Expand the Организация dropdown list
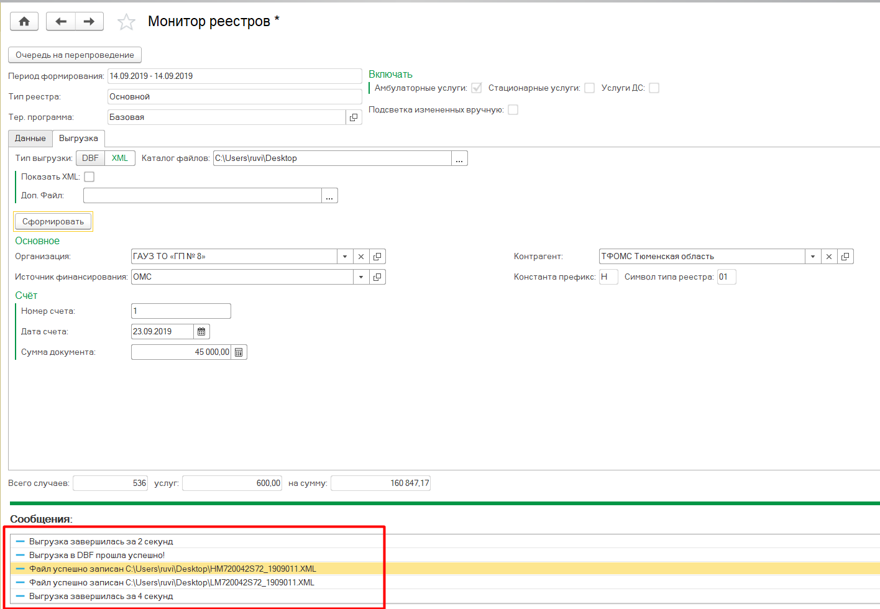880x609 pixels. tap(345, 257)
